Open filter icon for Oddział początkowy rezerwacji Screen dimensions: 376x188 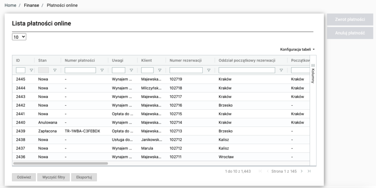[x=281, y=70]
